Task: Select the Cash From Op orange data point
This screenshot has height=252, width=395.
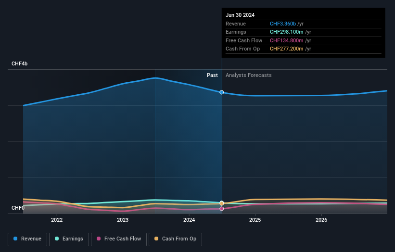Action: point(222,203)
